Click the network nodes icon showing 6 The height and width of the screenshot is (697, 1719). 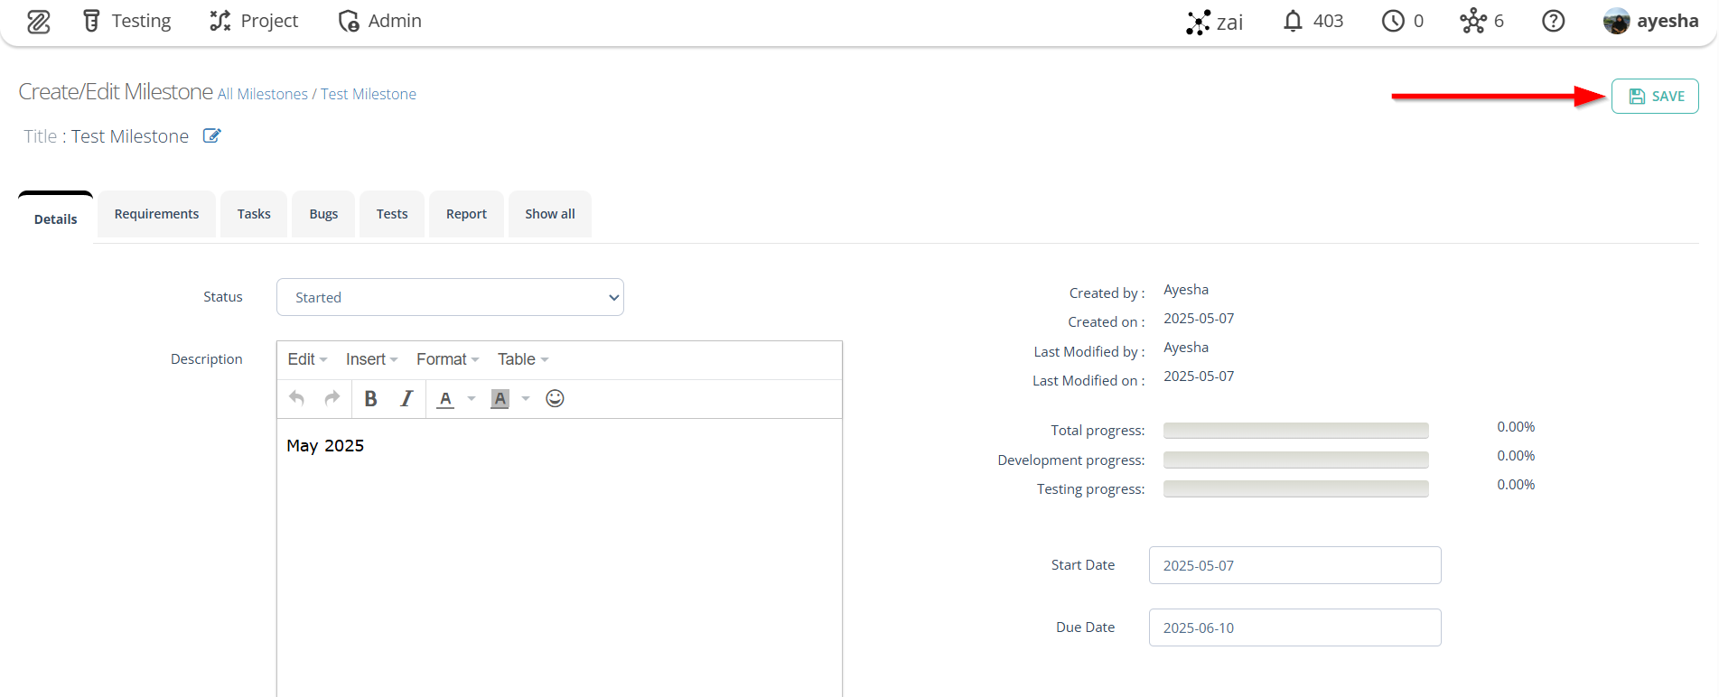tap(1472, 21)
